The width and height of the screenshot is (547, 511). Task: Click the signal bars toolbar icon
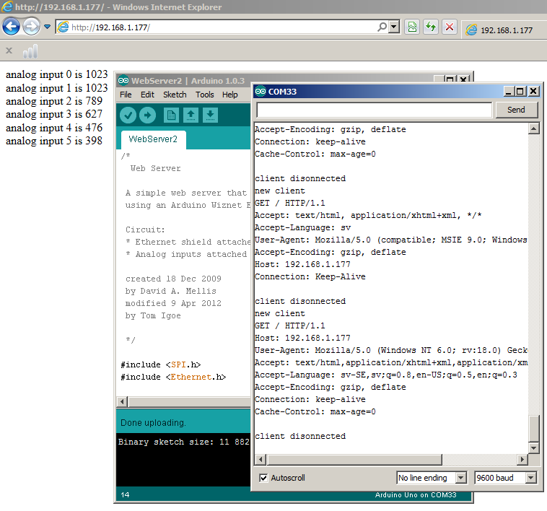(30, 51)
